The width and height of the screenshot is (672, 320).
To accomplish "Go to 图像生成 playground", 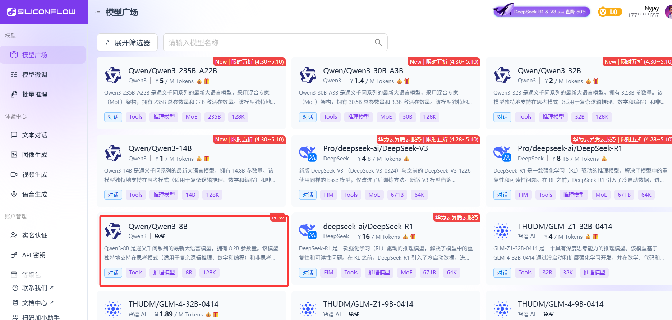I will (x=43, y=155).
